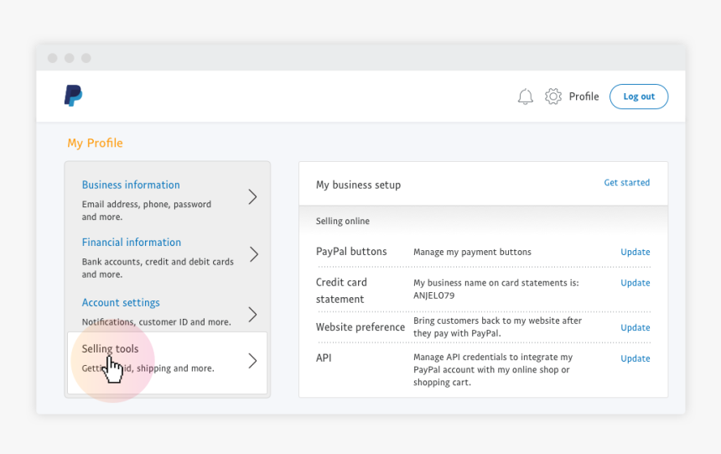Select Selling tools menu item

pyautogui.click(x=167, y=363)
